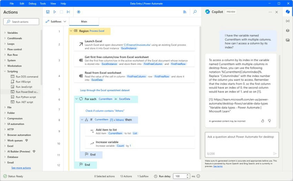Viewport: 293px width, 181px height.
Task: Run the flow with the play icon
Action: point(54,12)
